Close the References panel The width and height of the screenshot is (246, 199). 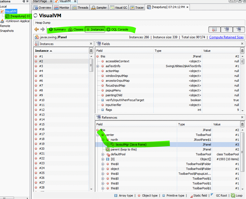[242, 117]
